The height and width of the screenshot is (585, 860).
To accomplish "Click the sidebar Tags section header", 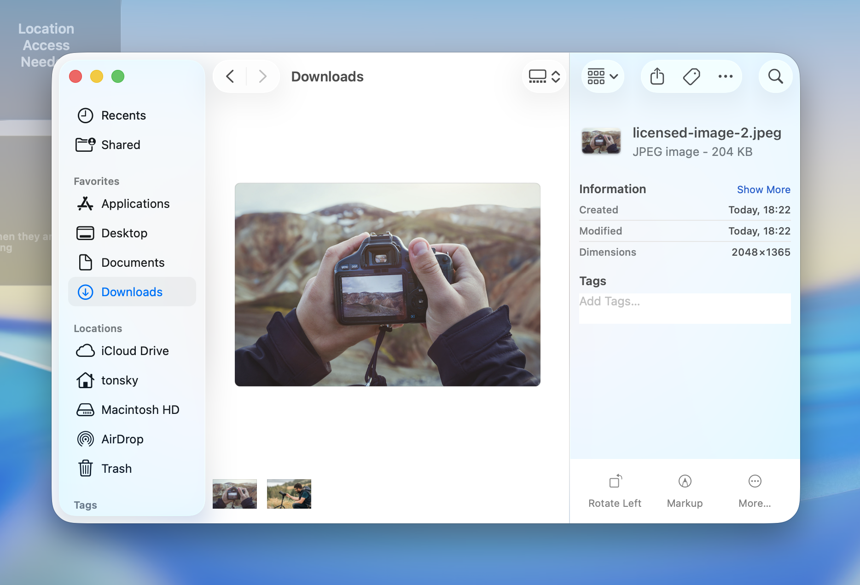I will pyautogui.click(x=85, y=505).
